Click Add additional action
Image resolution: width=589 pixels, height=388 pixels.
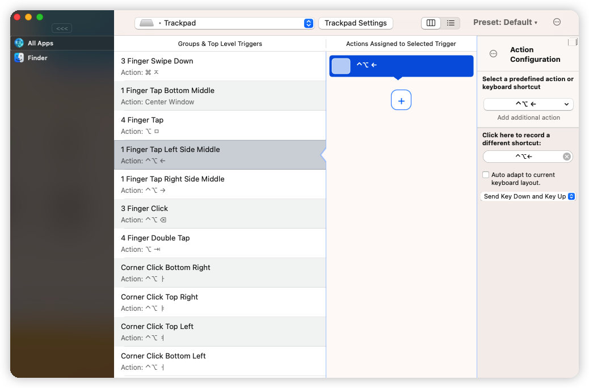pos(528,117)
